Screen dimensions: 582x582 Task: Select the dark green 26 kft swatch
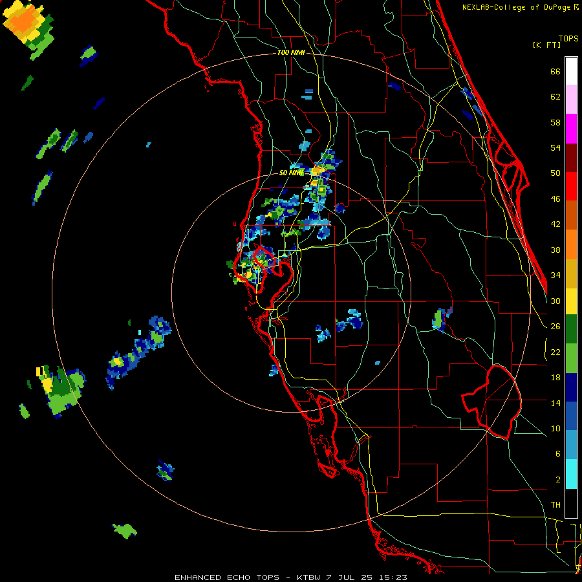pos(571,329)
